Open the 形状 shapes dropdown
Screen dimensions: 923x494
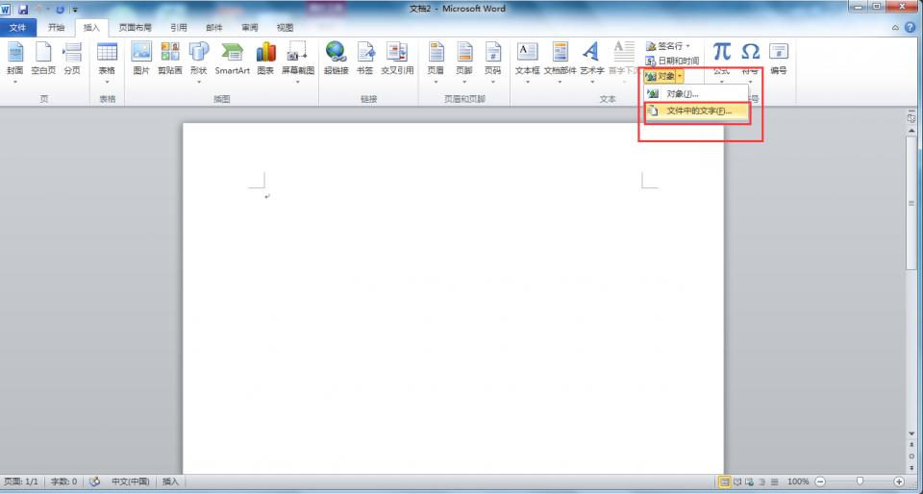tap(198, 82)
